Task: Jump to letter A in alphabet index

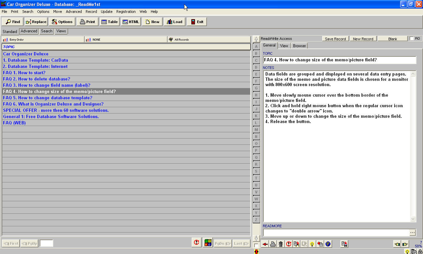Action: click(x=256, y=47)
